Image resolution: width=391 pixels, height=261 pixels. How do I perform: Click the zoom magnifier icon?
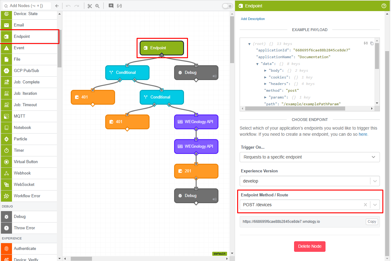click(x=98, y=6)
